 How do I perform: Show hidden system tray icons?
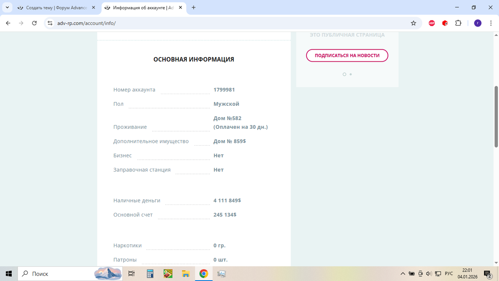403,274
